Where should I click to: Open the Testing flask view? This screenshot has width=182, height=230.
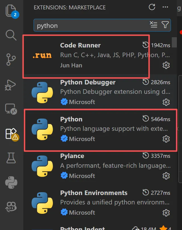[11, 158]
